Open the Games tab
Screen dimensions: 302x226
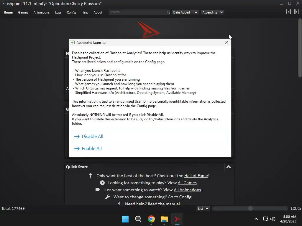point(23,12)
